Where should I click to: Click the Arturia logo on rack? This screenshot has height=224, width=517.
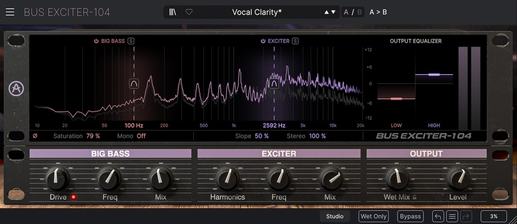tap(16, 88)
